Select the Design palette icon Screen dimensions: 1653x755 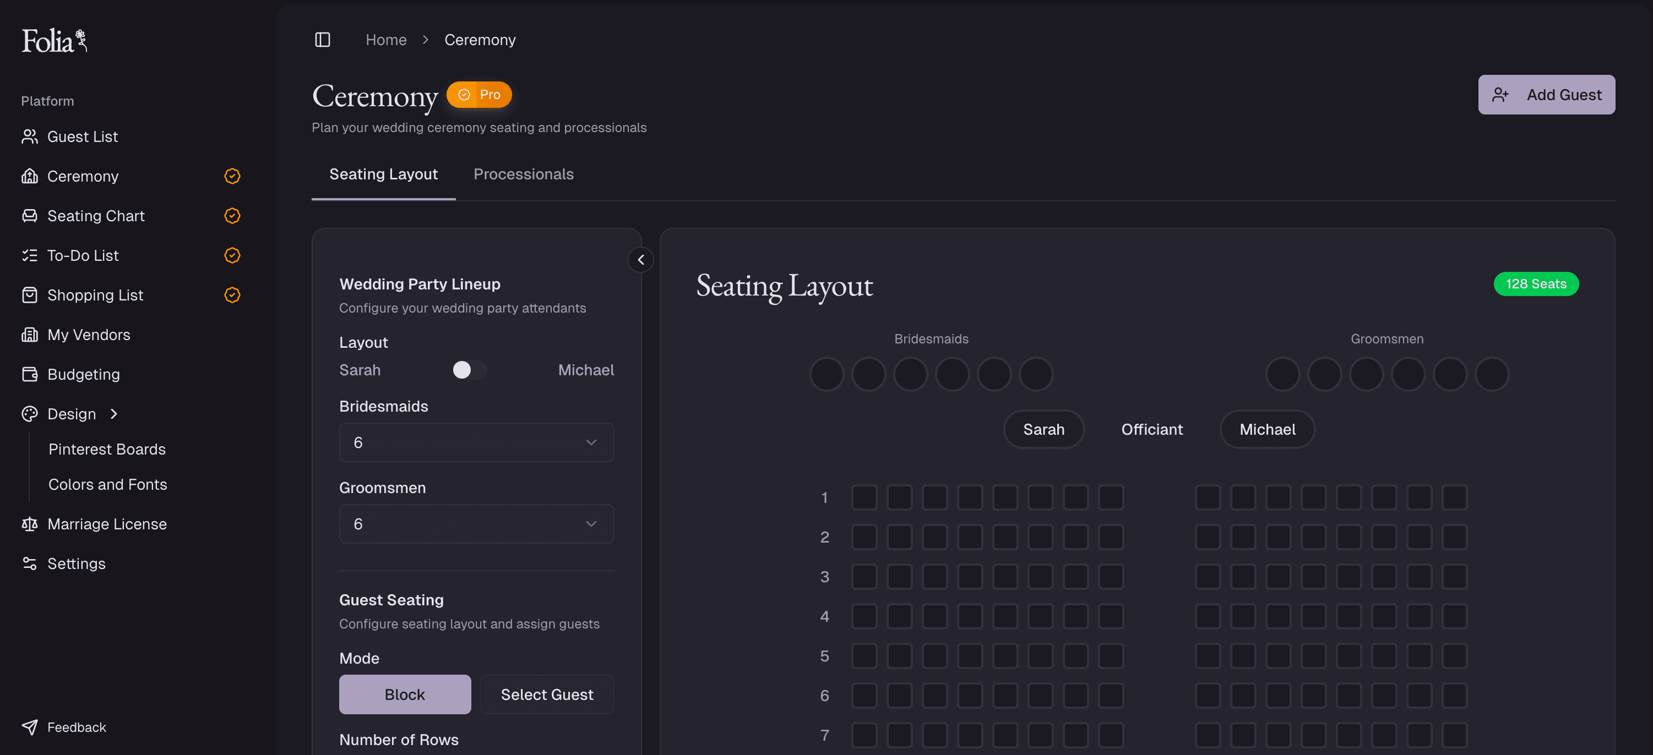(x=30, y=414)
